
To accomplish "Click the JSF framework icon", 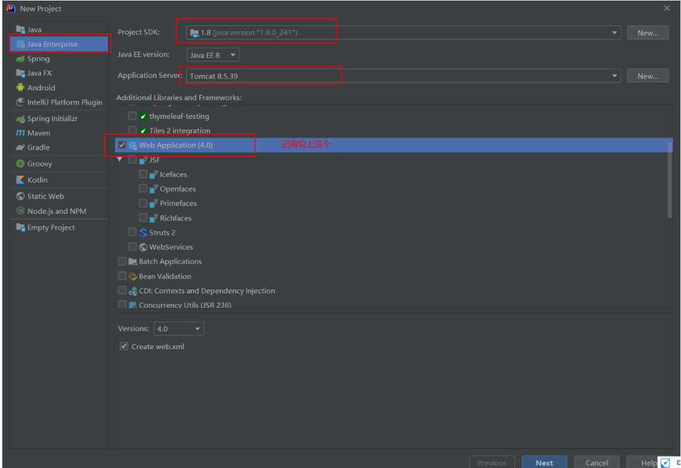I will tap(143, 160).
